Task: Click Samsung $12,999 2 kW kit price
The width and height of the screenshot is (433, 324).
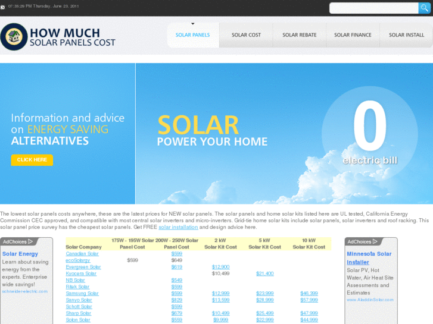Action: tap(220, 294)
